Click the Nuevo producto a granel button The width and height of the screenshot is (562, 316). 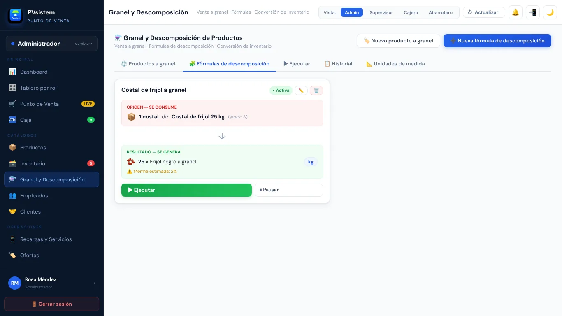398,41
